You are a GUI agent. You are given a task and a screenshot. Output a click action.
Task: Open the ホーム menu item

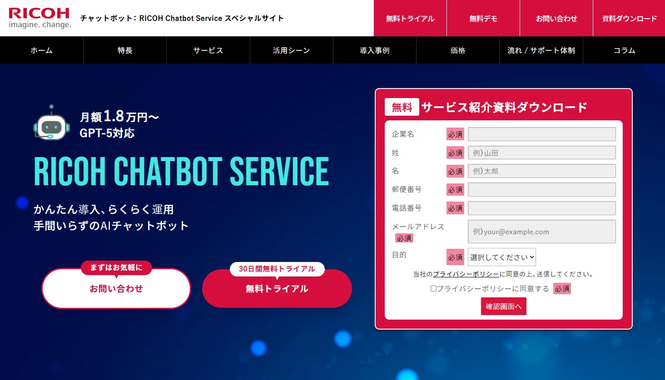(41, 50)
